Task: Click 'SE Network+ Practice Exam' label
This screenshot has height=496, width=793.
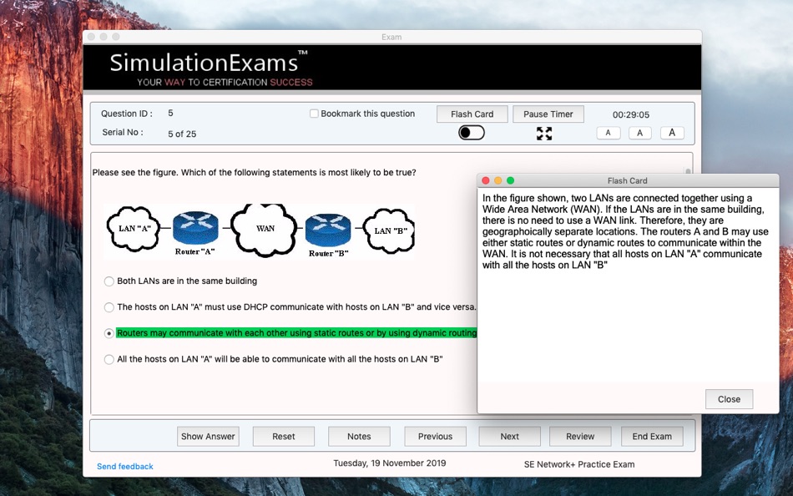Action: 579,464
